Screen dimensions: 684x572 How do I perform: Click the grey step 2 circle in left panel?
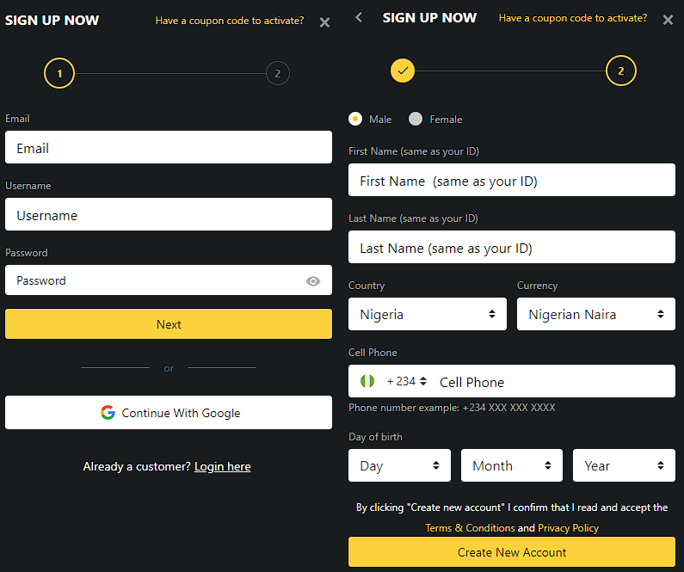coord(277,74)
